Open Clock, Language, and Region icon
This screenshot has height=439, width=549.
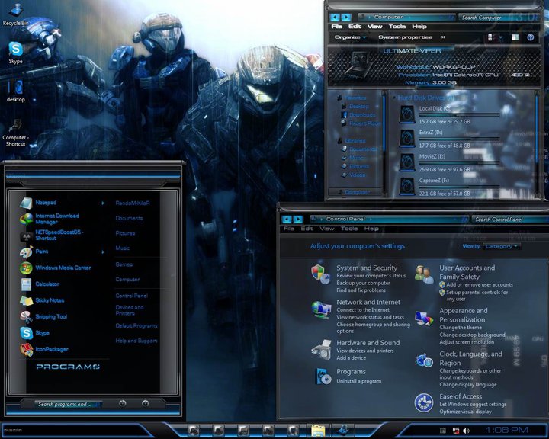tap(425, 360)
